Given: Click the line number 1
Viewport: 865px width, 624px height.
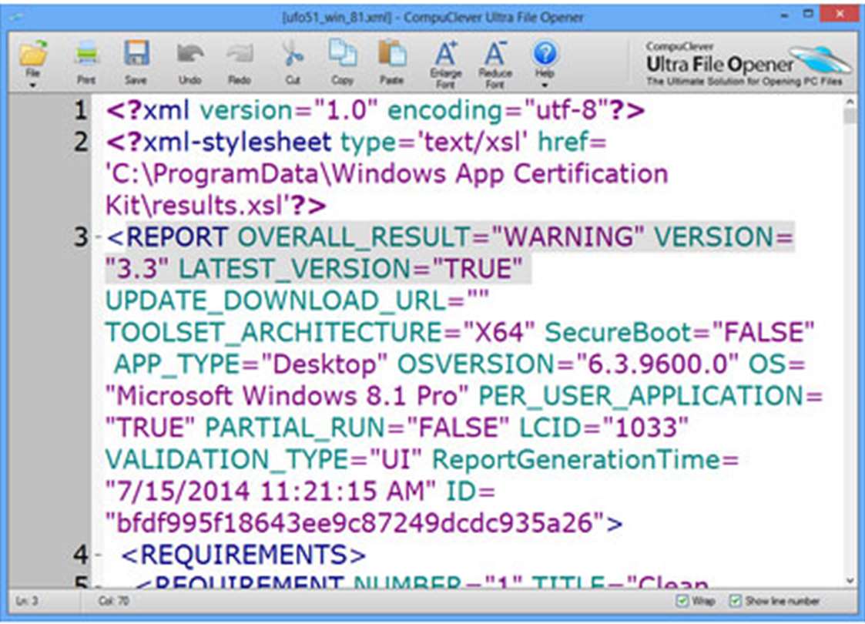Looking at the screenshot, I should [81, 110].
